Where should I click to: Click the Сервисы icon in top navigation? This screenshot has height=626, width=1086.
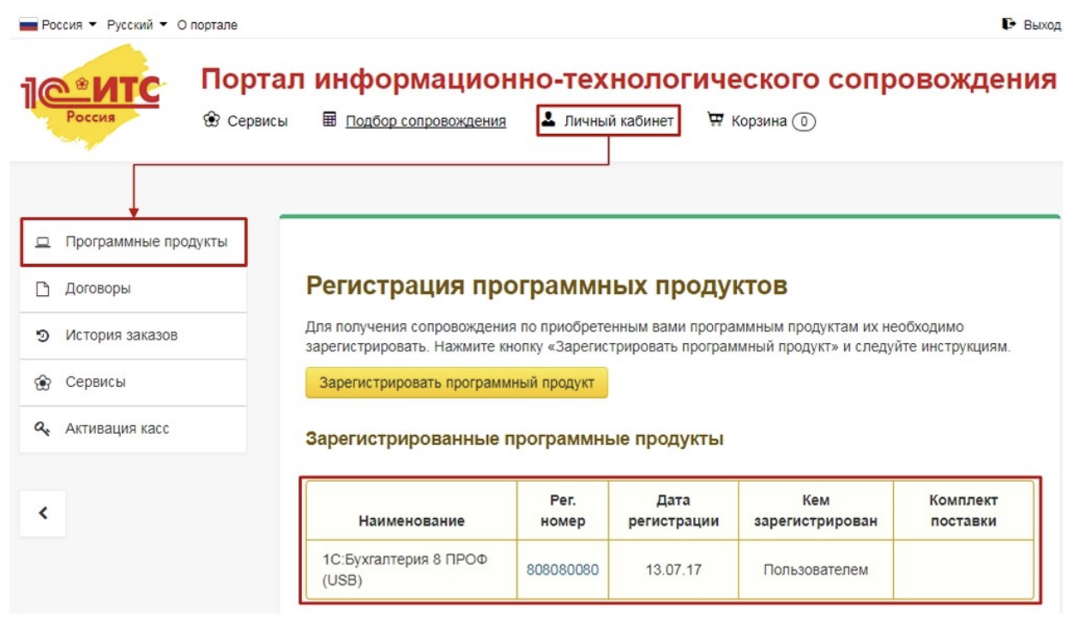point(211,121)
